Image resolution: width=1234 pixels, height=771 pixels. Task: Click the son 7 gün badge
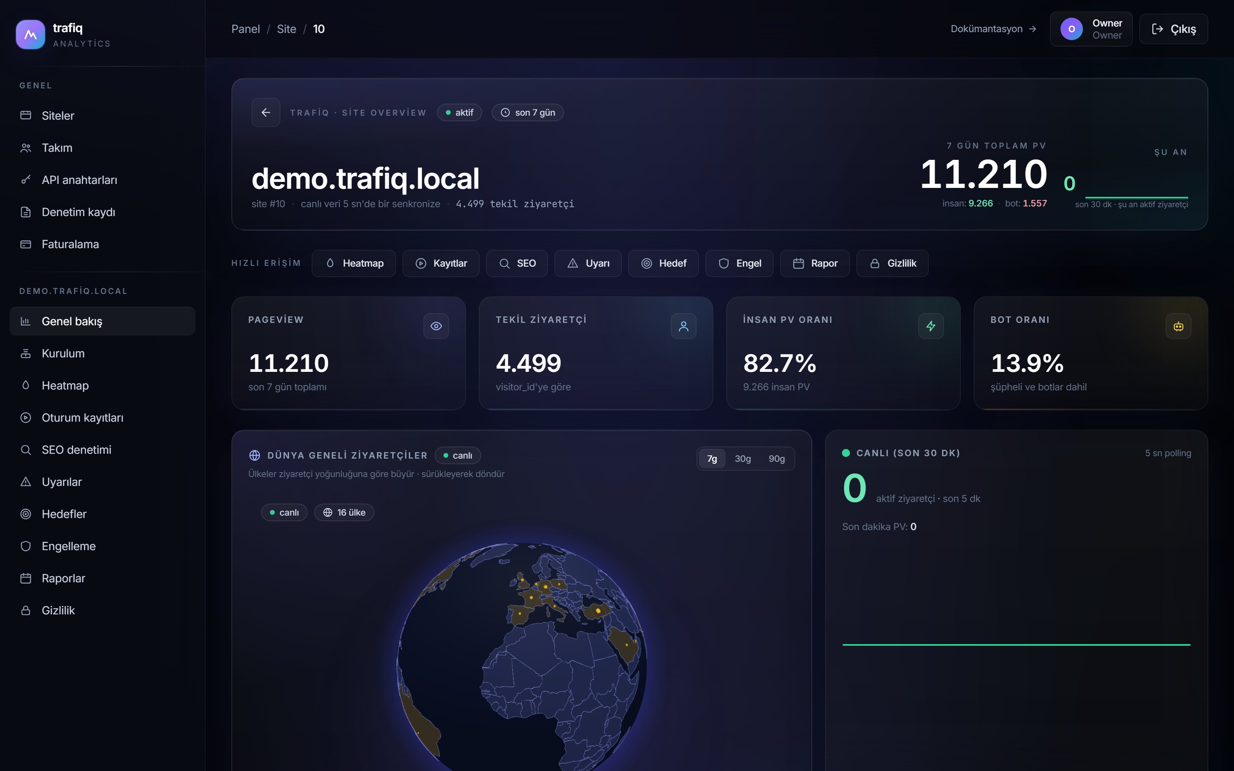528,112
